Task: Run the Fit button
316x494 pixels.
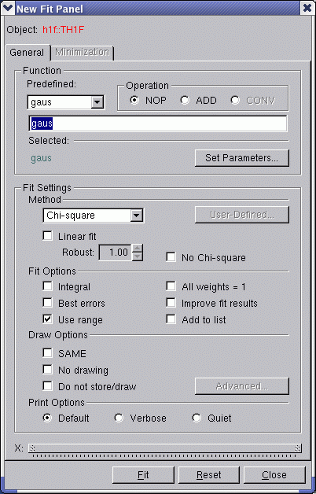Action: 143,475
